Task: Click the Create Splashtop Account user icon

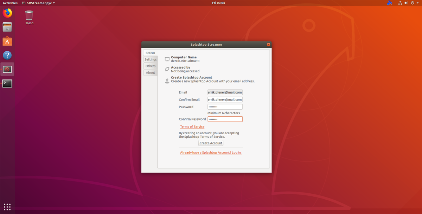Action: (x=167, y=81)
